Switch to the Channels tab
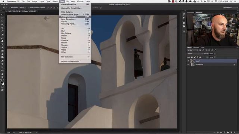Screen dimensions: 239x134 pos(196,47)
